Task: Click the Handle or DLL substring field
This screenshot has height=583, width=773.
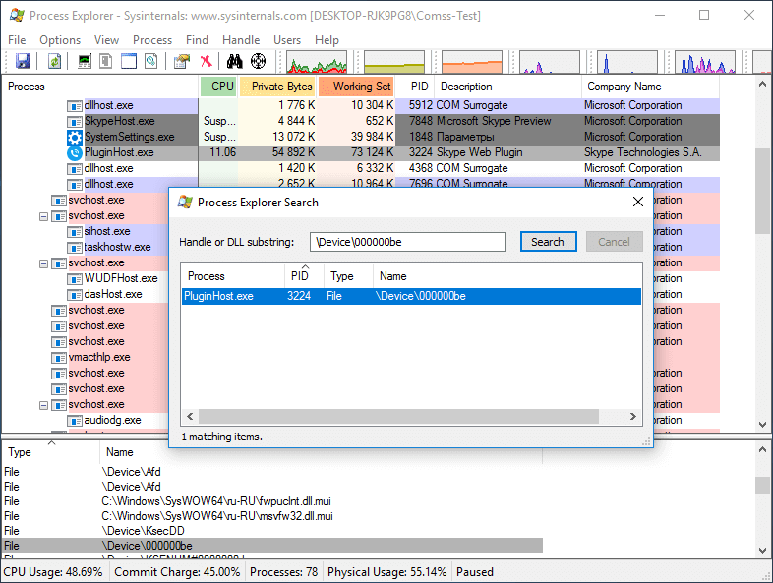Action: coord(408,242)
